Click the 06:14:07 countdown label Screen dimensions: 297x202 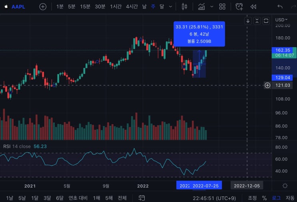tap(284, 55)
